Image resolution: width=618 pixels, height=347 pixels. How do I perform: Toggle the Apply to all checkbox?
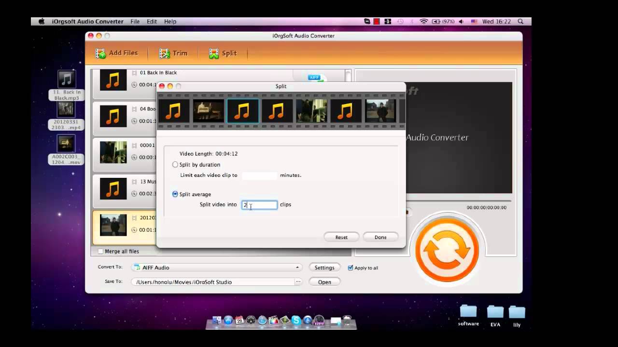pyautogui.click(x=351, y=267)
